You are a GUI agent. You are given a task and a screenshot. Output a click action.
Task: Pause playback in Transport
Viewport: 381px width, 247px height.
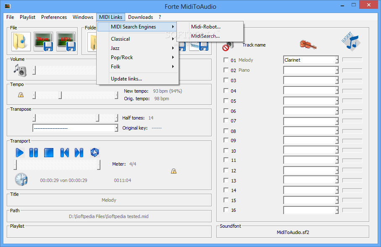pos(34,153)
